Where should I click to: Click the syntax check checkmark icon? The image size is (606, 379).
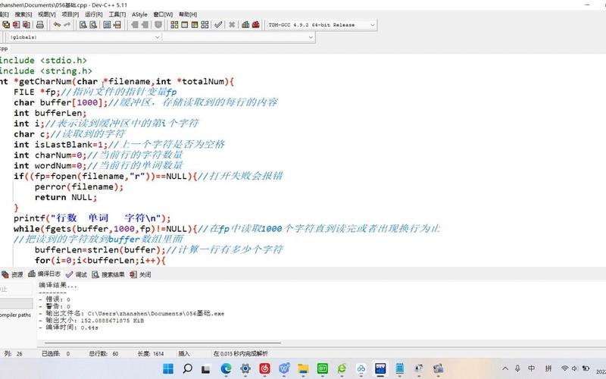(219, 25)
